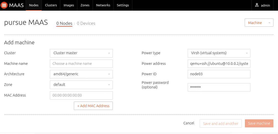Expand the Architecture amd64/generic dropdown
The height and width of the screenshot is (134, 278).
click(81, 74)
